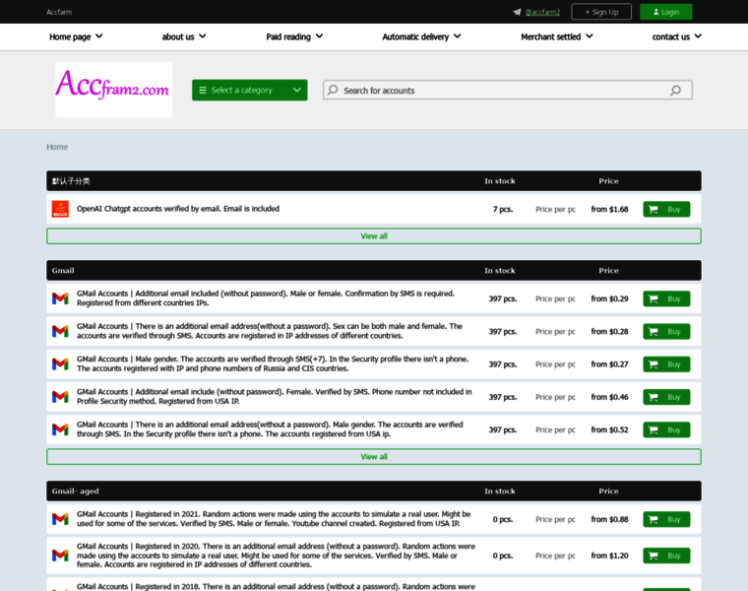Click Gmail icon of the $0.29 listing
Screen dimensions: 748x591
pos(60,298)
